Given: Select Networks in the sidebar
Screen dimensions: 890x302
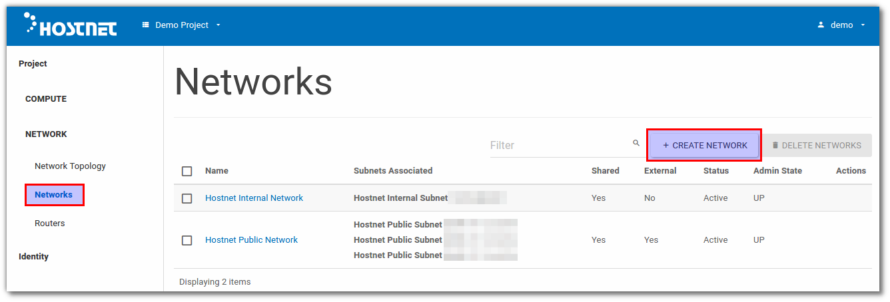Looking at the screenshot, I should point(54,195).
